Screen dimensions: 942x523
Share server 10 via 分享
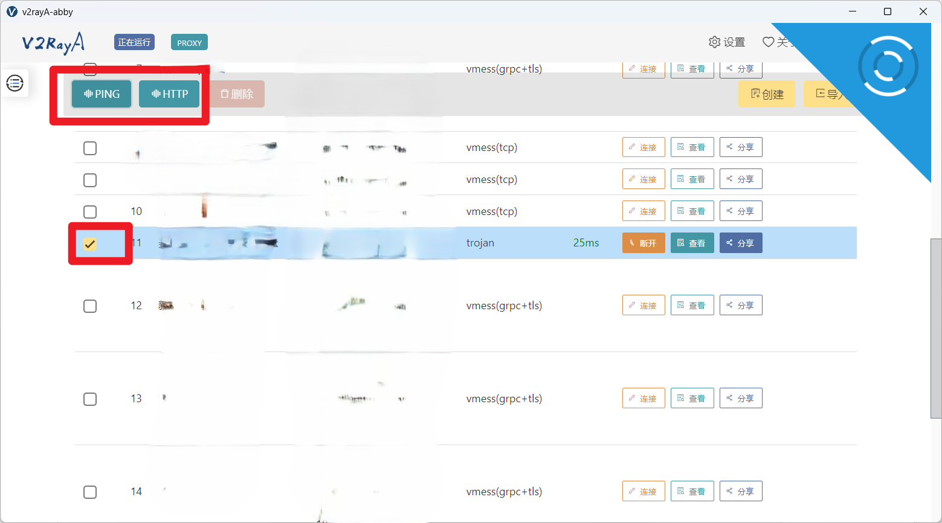[741, 211]
